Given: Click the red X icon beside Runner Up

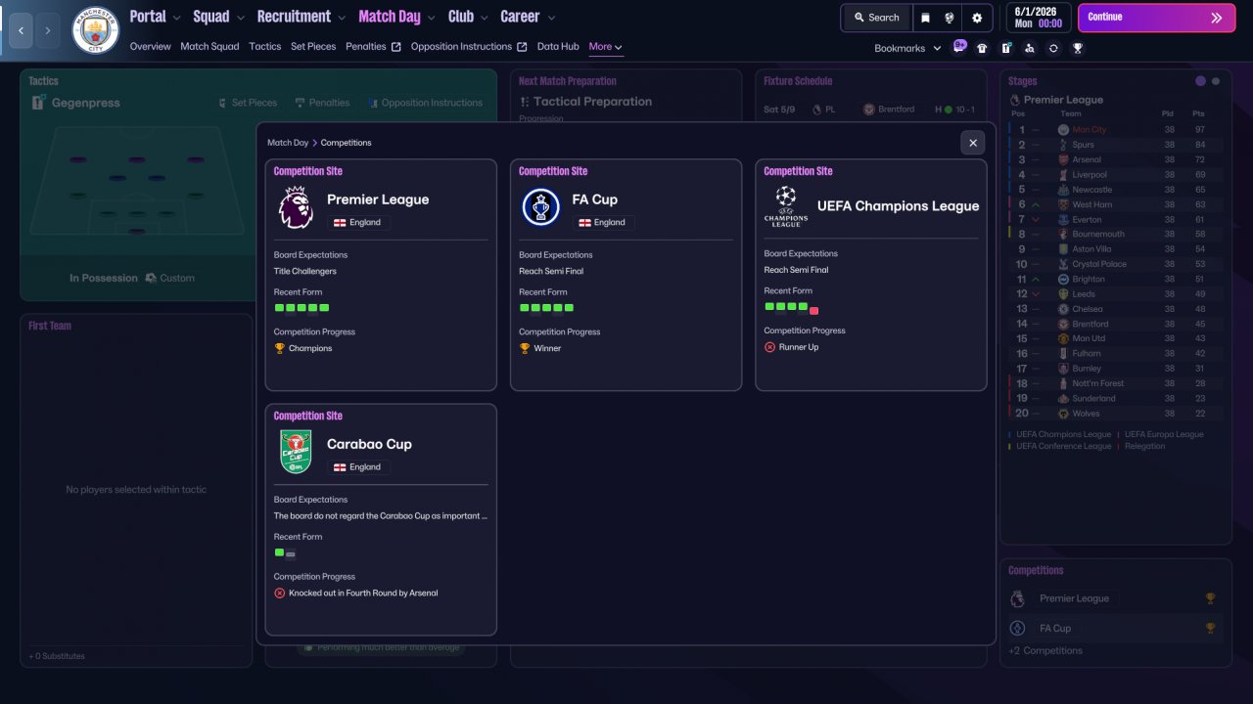Looking at the screenshot, I should pyautogui.click(x=770, y=347).
